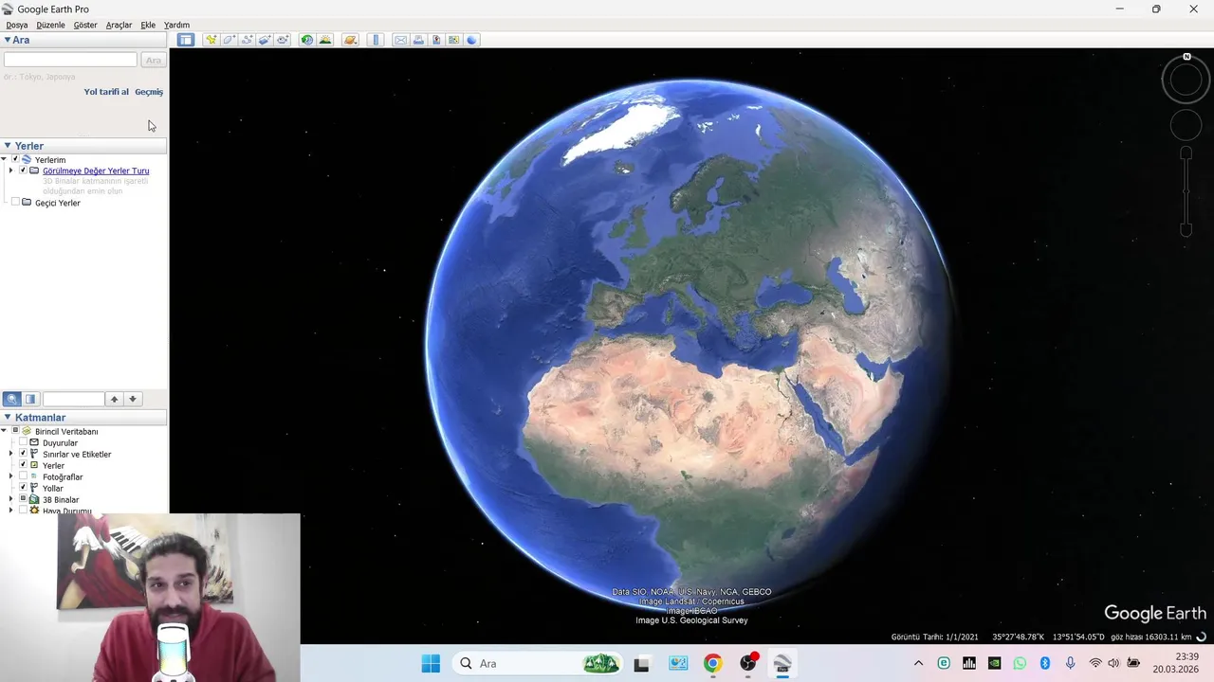Show hidden tray icons chevron
The image size is (1214, 682).
(x=918, y=663)
